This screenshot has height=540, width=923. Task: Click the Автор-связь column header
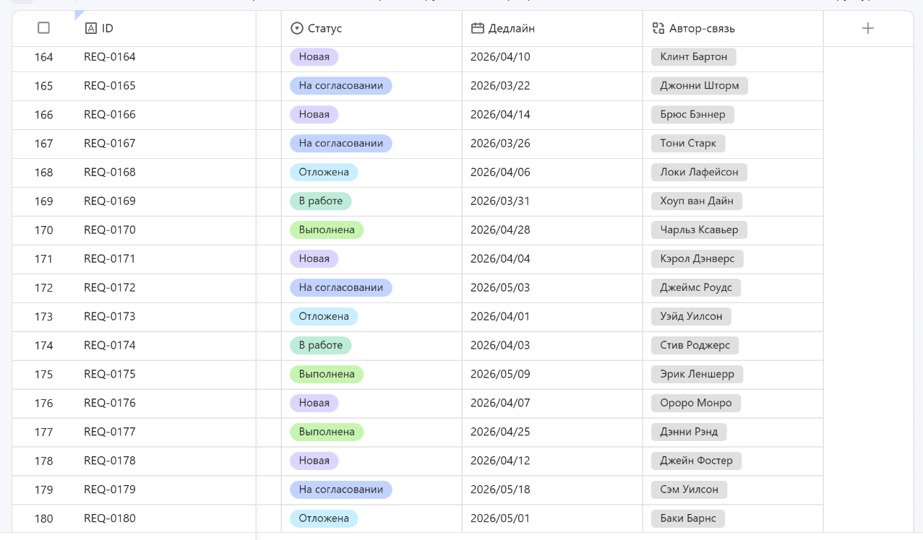click(733, 28)
